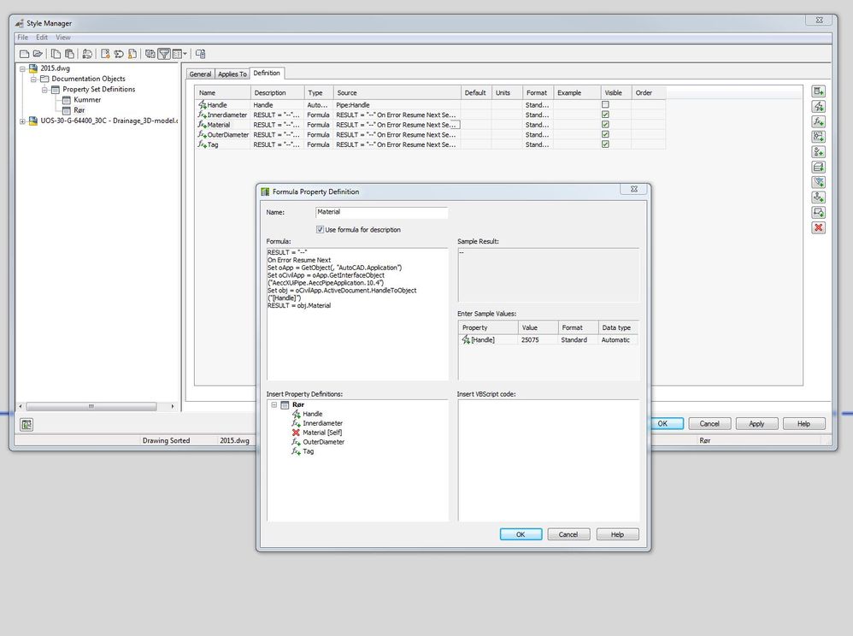Open the File menu
Viewport: 853px width, 636px height.
click(23, 38)
